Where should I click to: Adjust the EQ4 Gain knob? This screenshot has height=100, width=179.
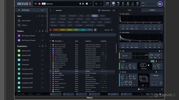point(155,56)
